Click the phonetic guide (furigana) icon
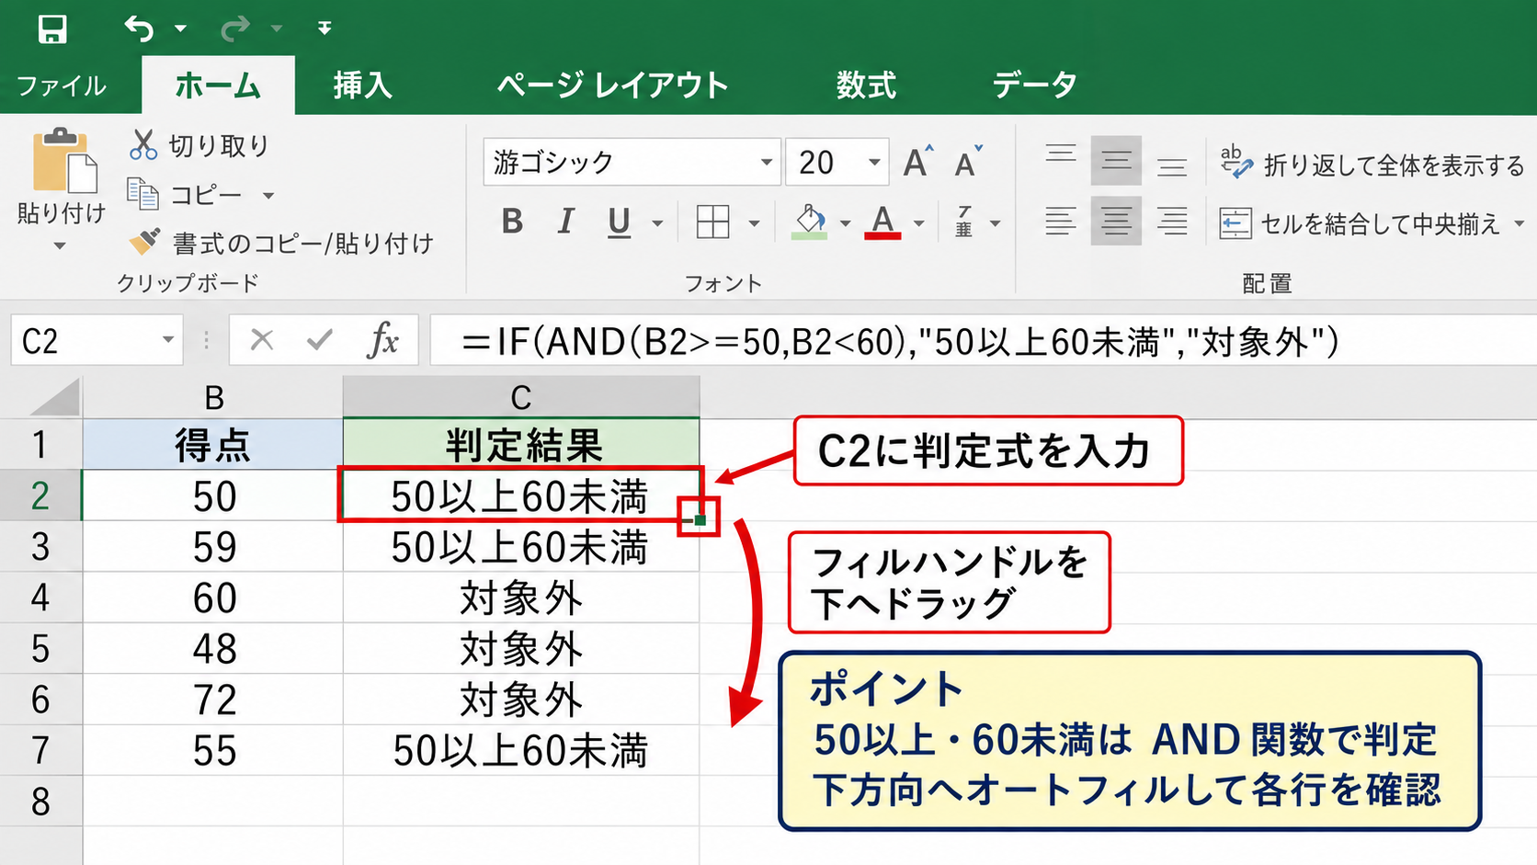 [964, 222]
